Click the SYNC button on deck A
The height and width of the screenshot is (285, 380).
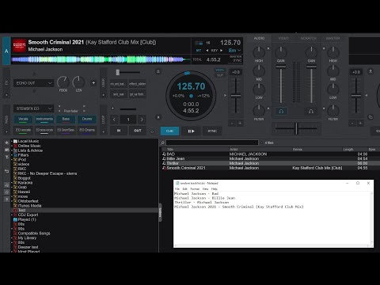click(212, 131)
